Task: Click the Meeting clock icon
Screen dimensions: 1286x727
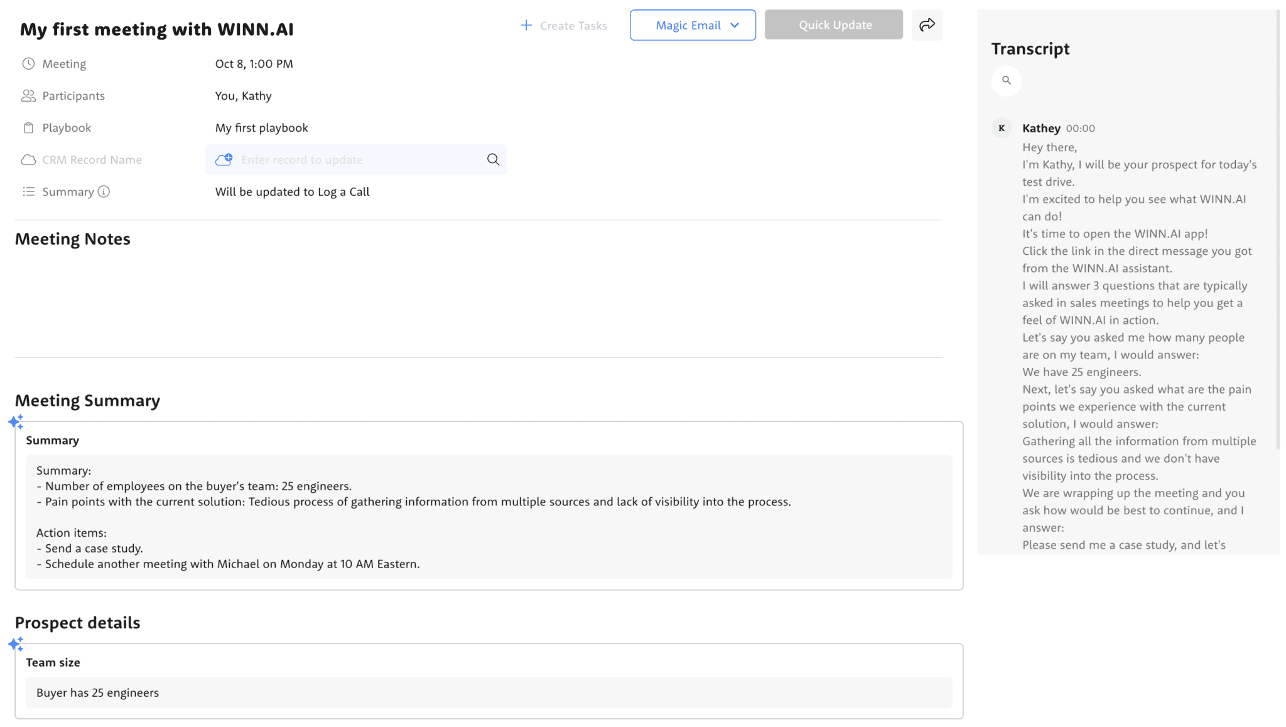Action: (x=28, y=63)
